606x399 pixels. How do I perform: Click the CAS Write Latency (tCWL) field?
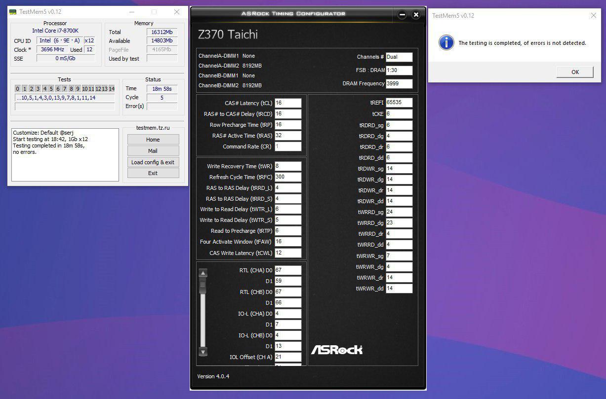click(x=288, y=253)
